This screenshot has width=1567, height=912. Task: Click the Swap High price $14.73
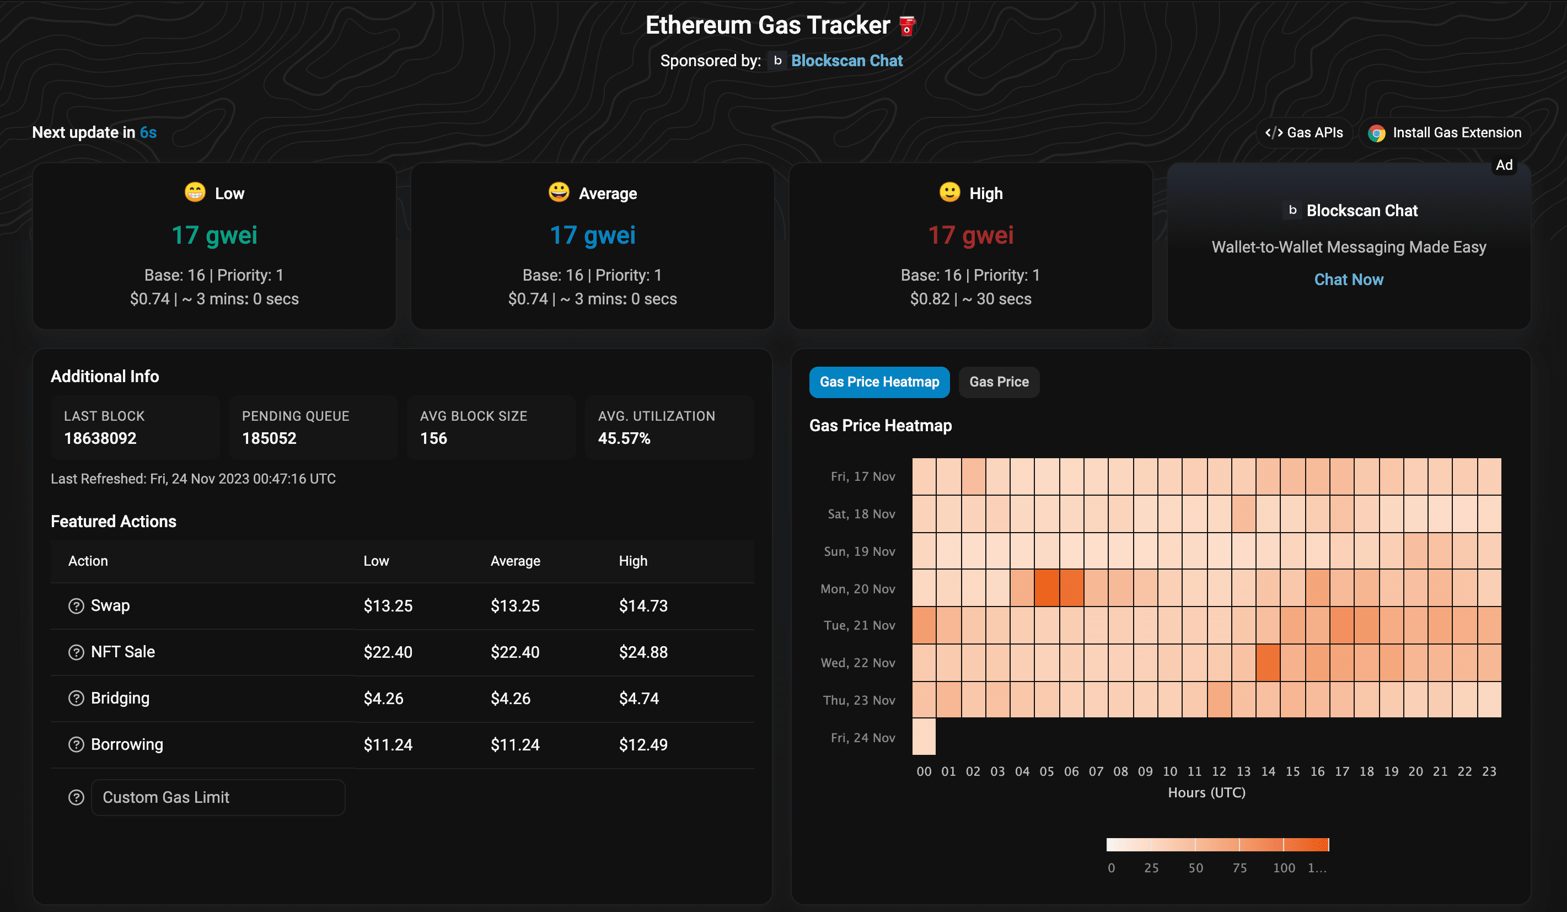pyautogui.click(x=643, y=605)
